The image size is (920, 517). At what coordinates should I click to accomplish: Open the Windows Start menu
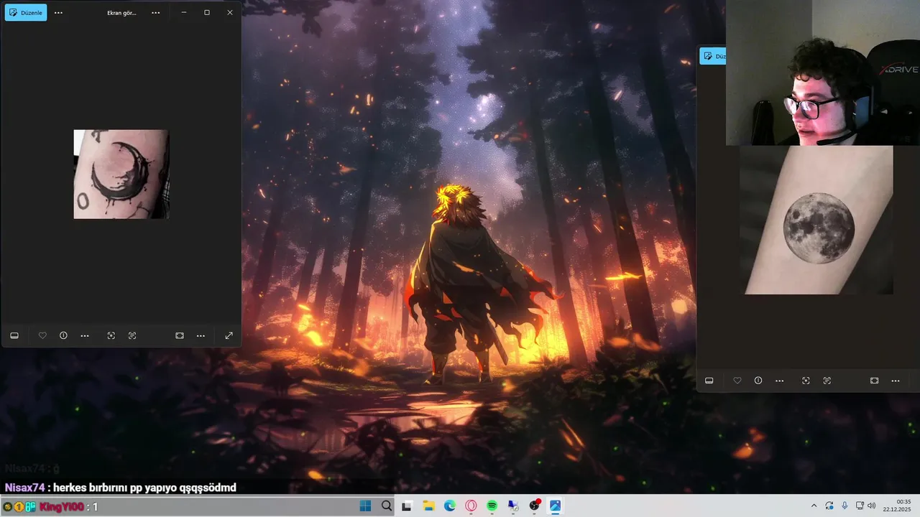point(365,506)
